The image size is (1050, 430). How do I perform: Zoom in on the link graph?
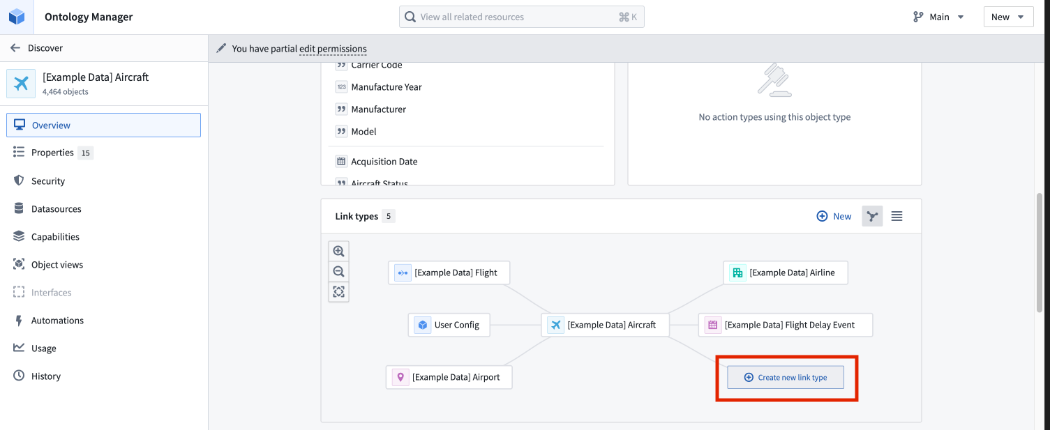339,252
